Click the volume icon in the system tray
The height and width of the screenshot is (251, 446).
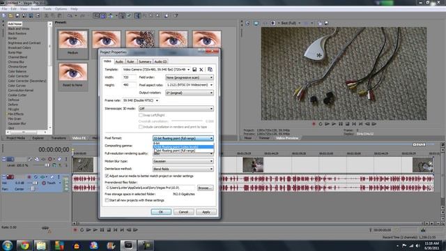click(418, 245)
